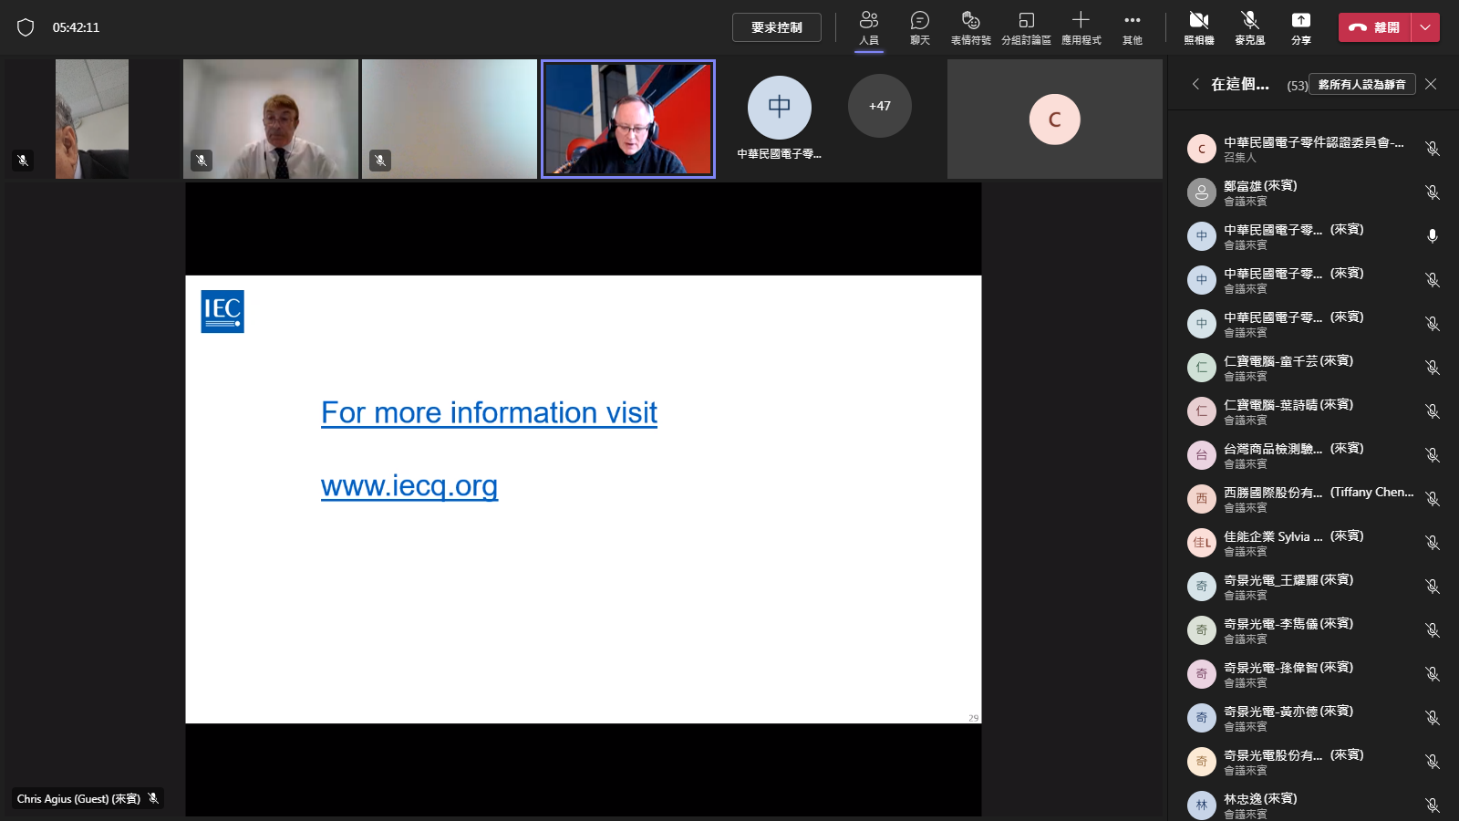
Task: Click muted mic badge on the gray blank video tile
Action: tap(380, 161)
